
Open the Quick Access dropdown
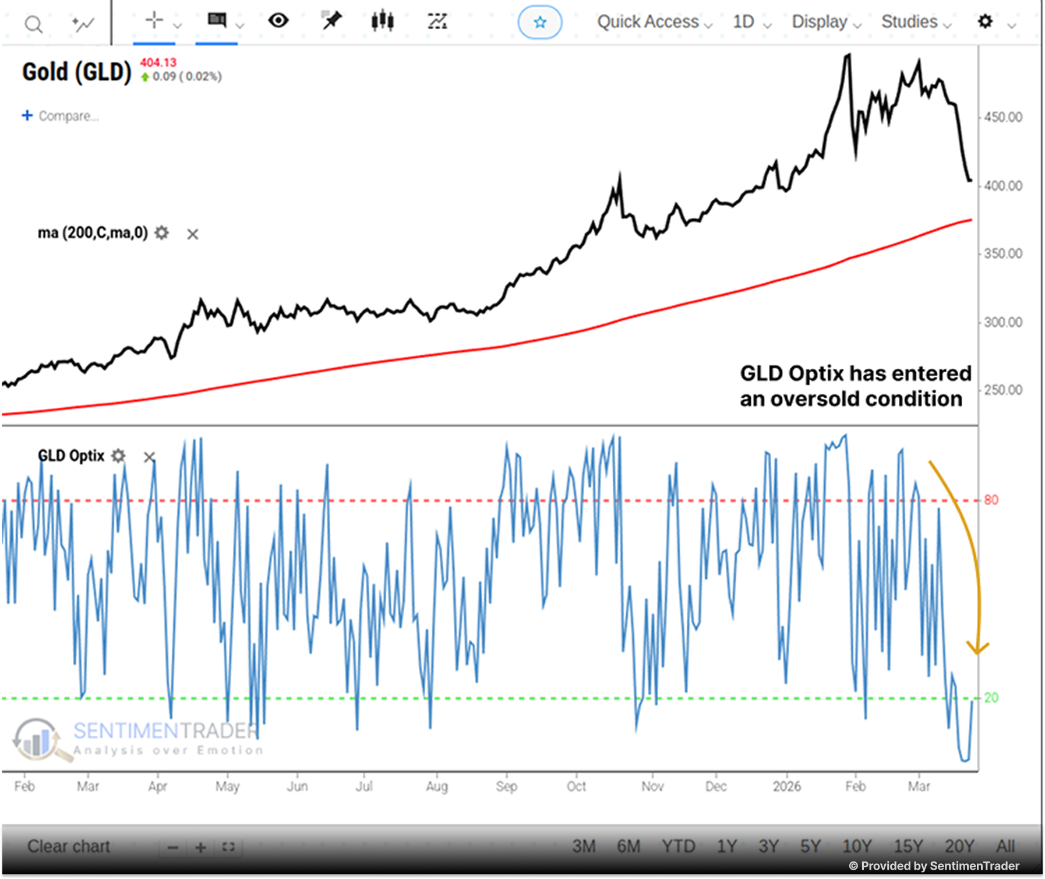tap(649, 22)
